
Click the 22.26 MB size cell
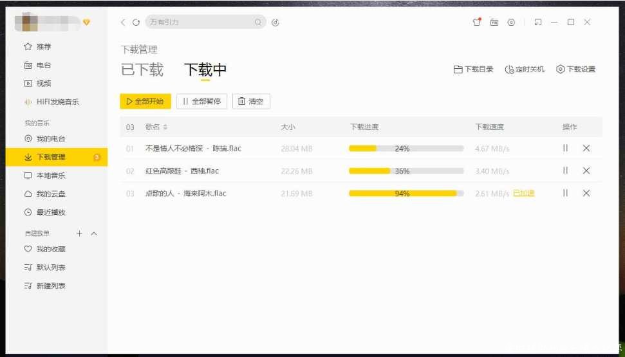coord(297,171)
